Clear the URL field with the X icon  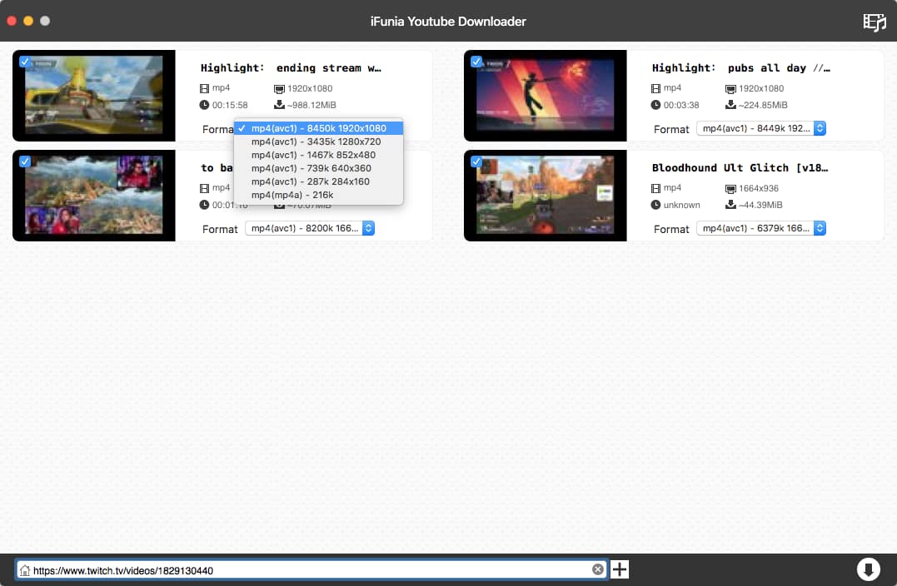coord(597,569)
